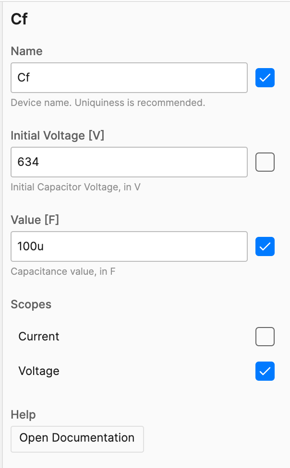Click the 'Initial Capacitor Voltage, in V' hint
Image resolution: width=290 pixels, height=468 pixels.
coord(75,187)
